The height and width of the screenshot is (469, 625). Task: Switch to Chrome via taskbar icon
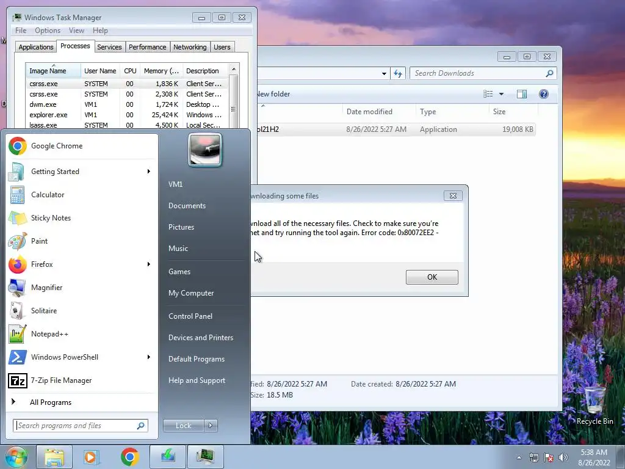pos(129,457)
